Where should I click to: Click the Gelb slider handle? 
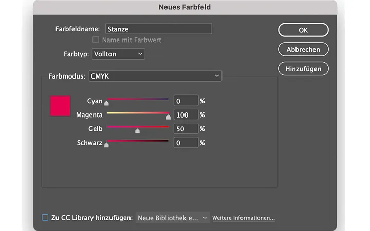tap(137, 131)
